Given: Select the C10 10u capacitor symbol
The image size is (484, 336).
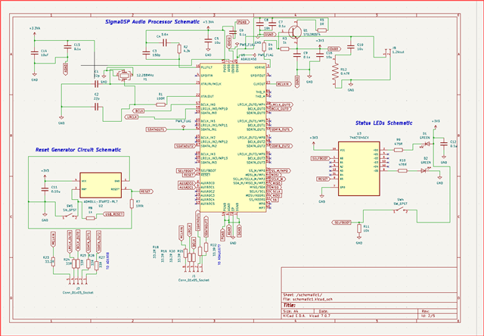Looking at the screenshot, I should pos(351,47).
